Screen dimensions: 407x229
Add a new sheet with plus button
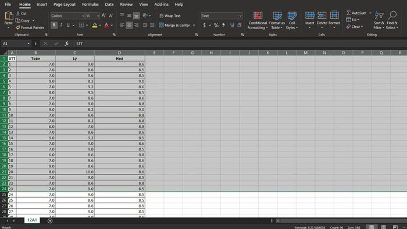click(x=50, y=221)
